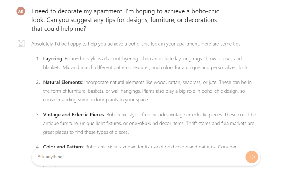Click list number 4 marker
This screenshot has width=294, height=170.
pyautogui.click(x=38, y=147)
